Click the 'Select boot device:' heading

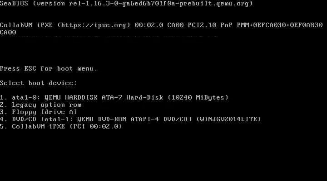(38, 83)
